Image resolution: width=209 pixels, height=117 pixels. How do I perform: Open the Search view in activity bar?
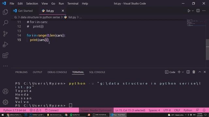(x=5, y=23)
